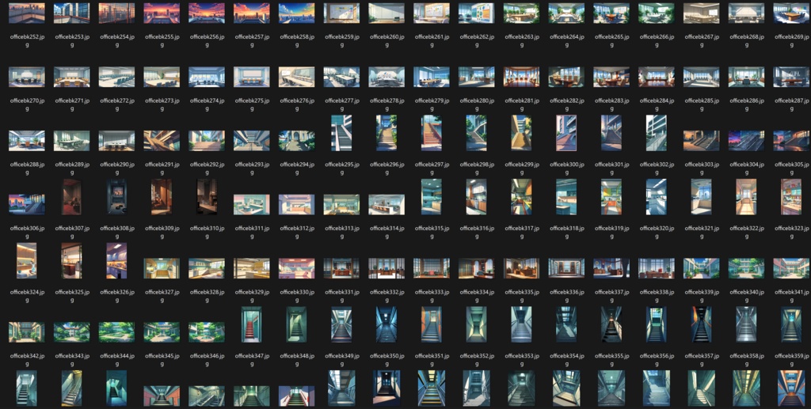The height and width of the screenshot is (409, 811).
Task: Choose the officebk267.jpg thumbnail
Action: (702, 13)
